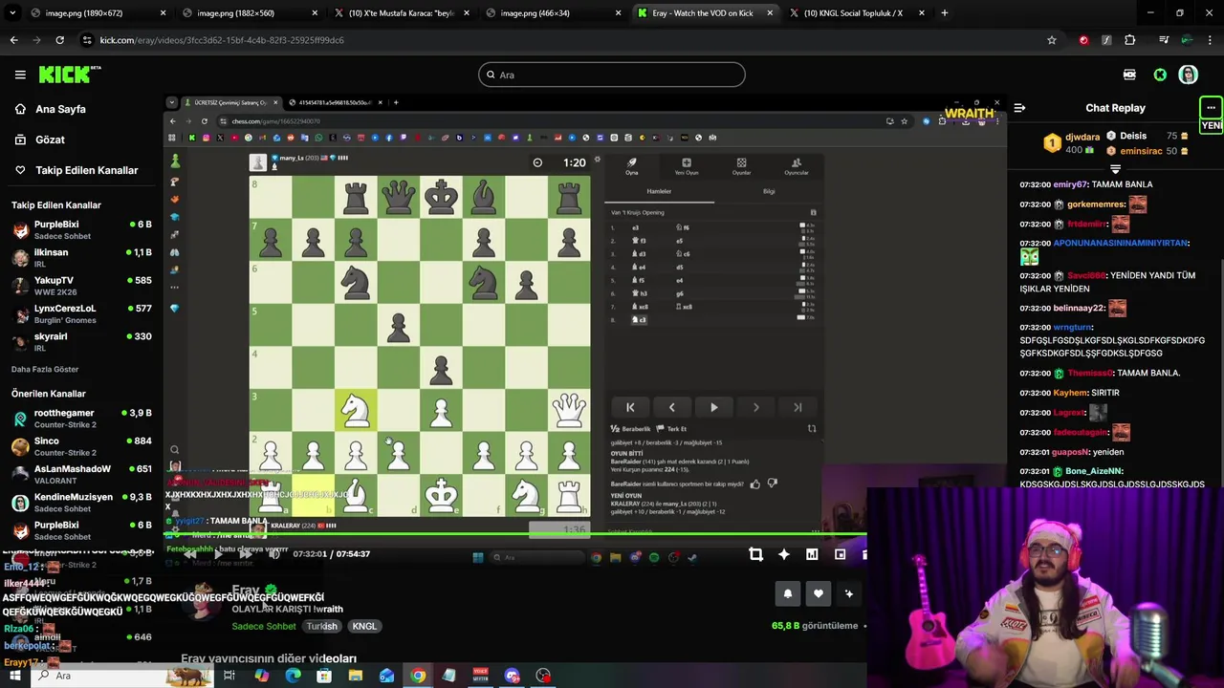Click the Turkish language tag

coord(321,626)
